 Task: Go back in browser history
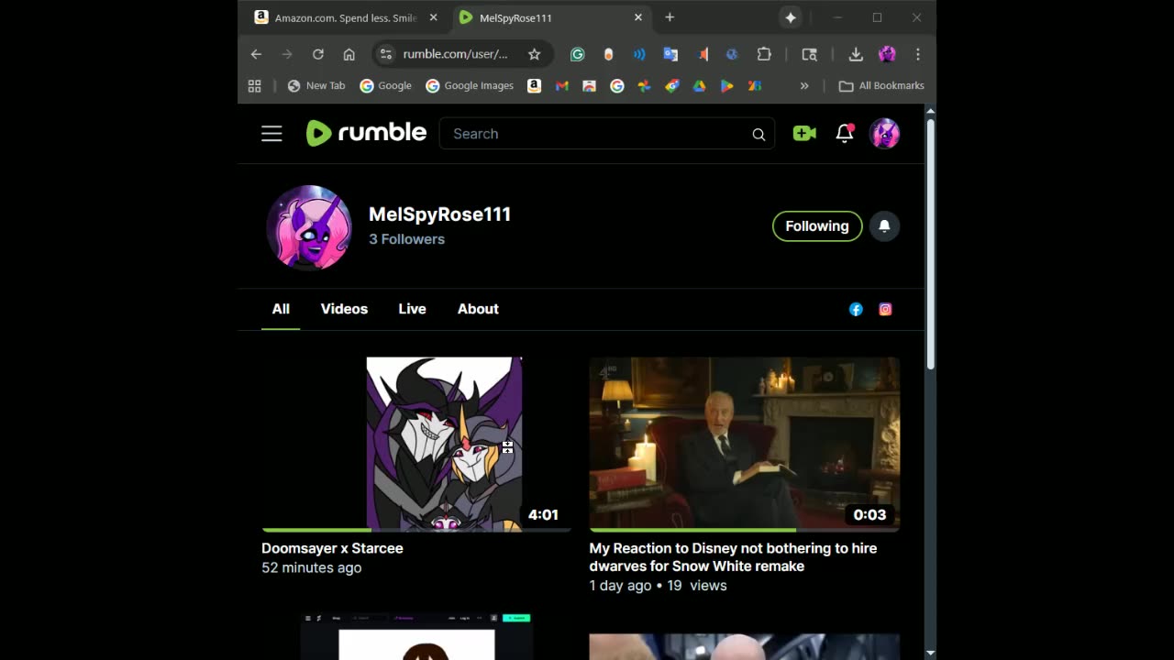(x=256, y=54)
